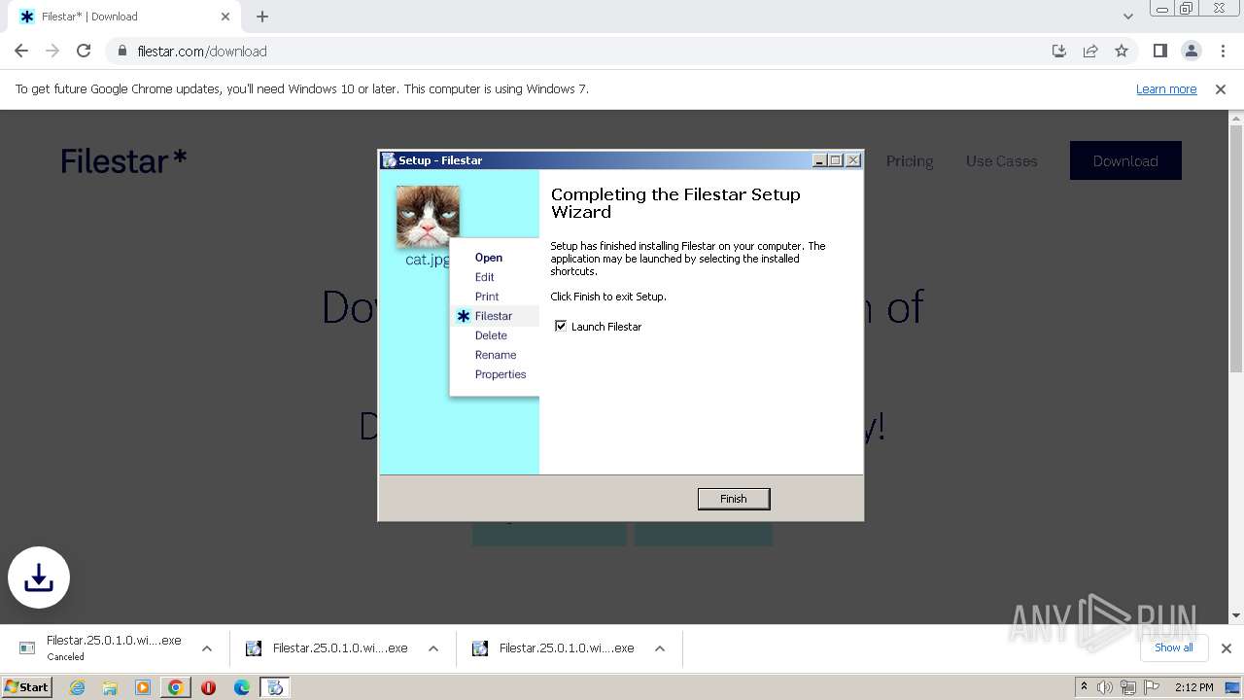Viewport: 1244px width, 700px height.
Task: Minimize the Filestar Setup window
Action: (x=819, y=160)
